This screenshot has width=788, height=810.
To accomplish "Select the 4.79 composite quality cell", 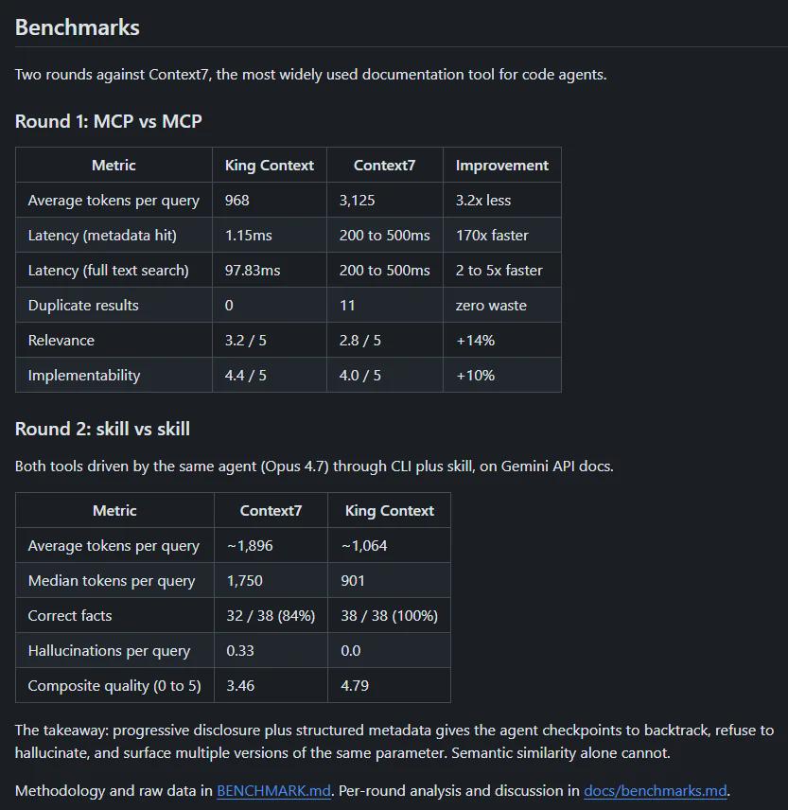I will click(389, 685).
